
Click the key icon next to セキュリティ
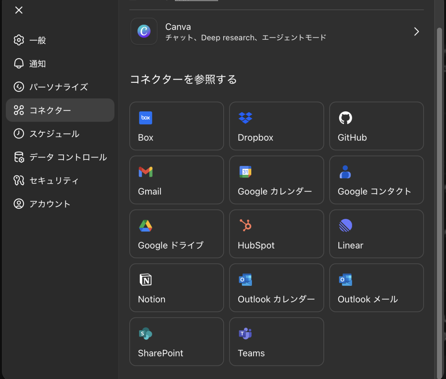point(19,180)
